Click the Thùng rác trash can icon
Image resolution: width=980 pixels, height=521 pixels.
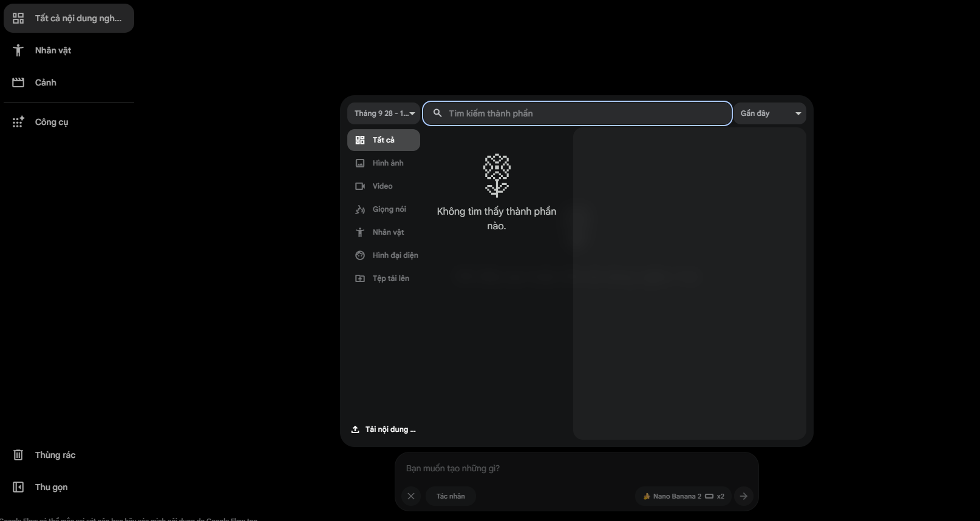tap(18, 455)
